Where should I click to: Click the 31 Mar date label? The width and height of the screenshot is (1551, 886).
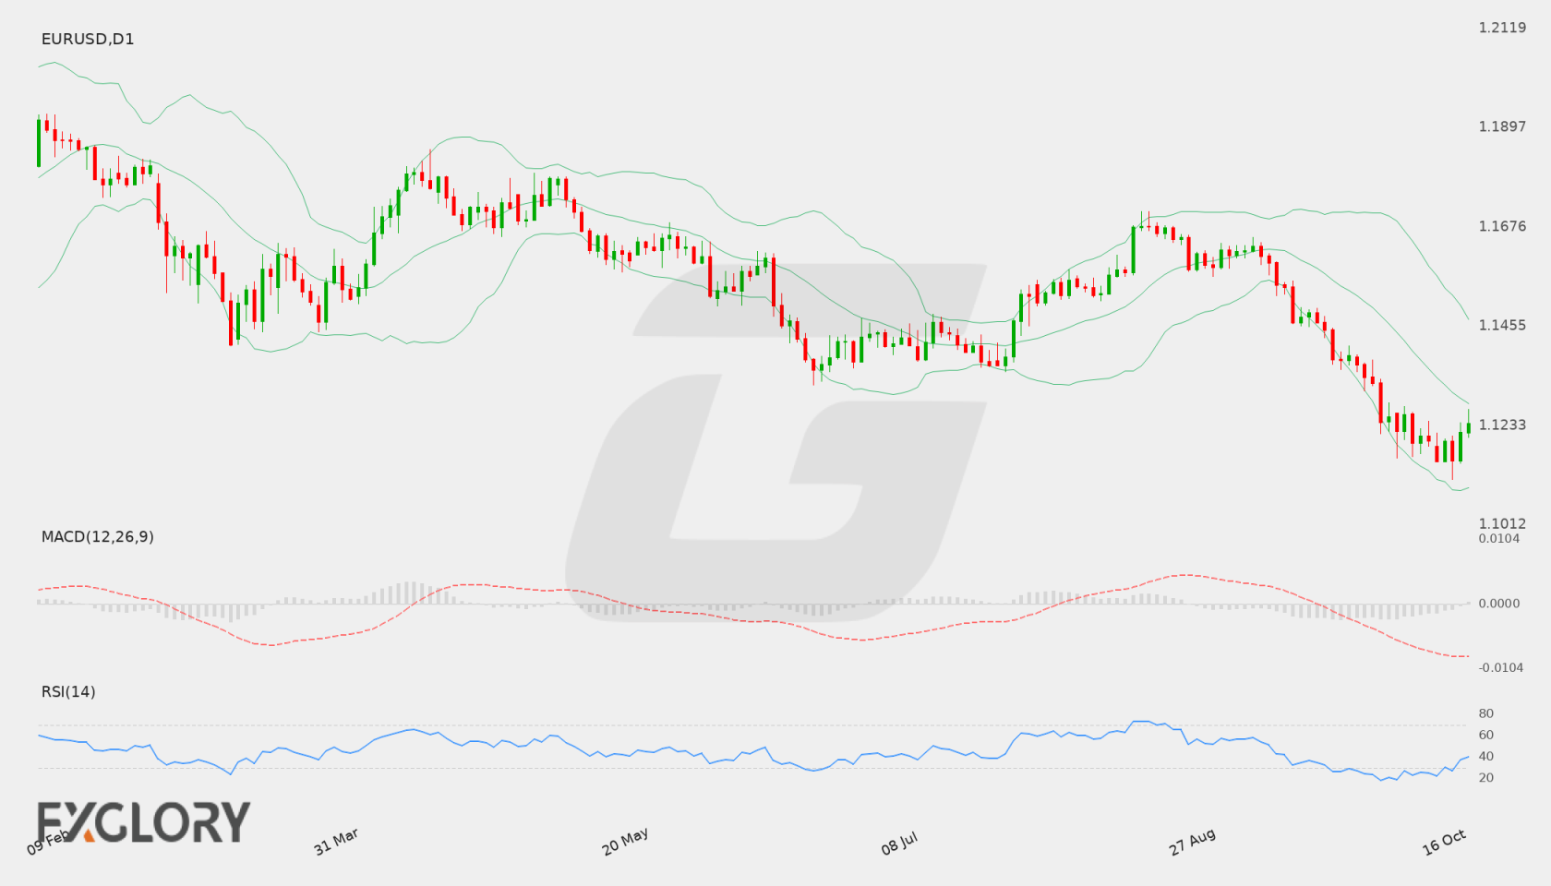tap(336, 842)
